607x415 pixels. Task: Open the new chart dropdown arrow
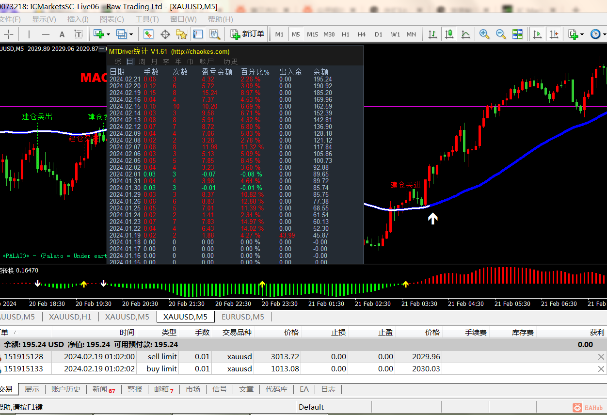pos(108,34)
